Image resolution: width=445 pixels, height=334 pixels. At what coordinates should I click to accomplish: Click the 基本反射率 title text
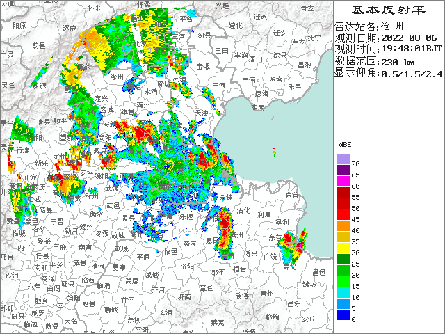pos(389,10)
